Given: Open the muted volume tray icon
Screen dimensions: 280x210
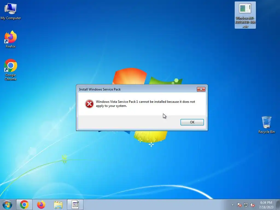Looking at the screenshot, I should (x=252, y=205).
